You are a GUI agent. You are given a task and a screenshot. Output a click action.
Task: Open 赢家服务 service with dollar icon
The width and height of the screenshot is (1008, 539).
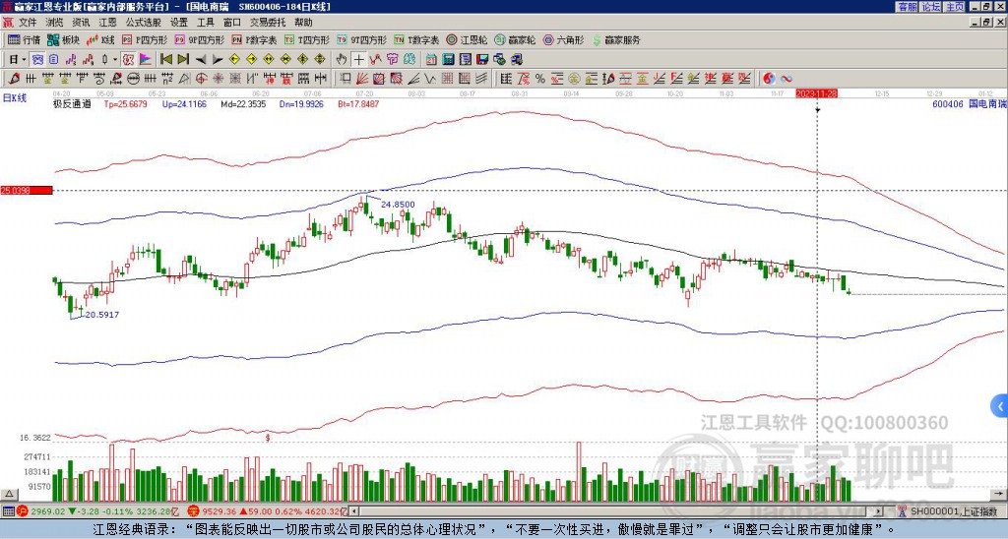point(616,39)
